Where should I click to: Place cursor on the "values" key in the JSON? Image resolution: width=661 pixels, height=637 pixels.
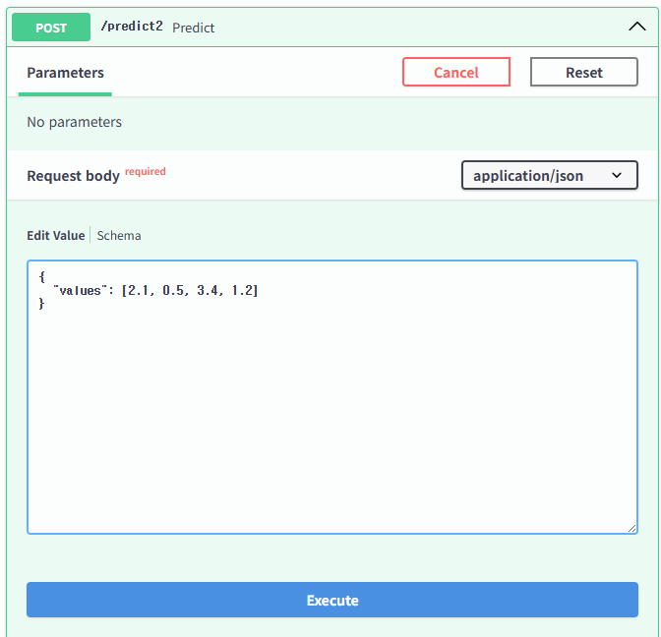click(79, 291)
